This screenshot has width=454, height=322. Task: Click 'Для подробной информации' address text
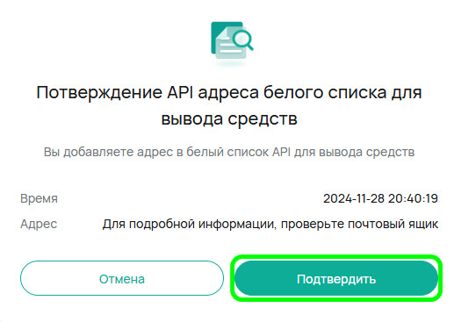coord(189,225)
